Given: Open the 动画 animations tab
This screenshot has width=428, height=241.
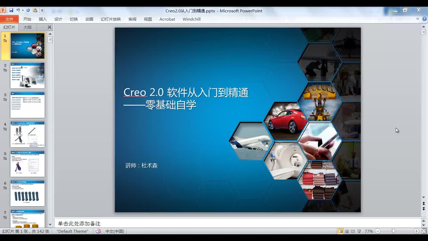Looking at the screenshot, I should (89, 19).
